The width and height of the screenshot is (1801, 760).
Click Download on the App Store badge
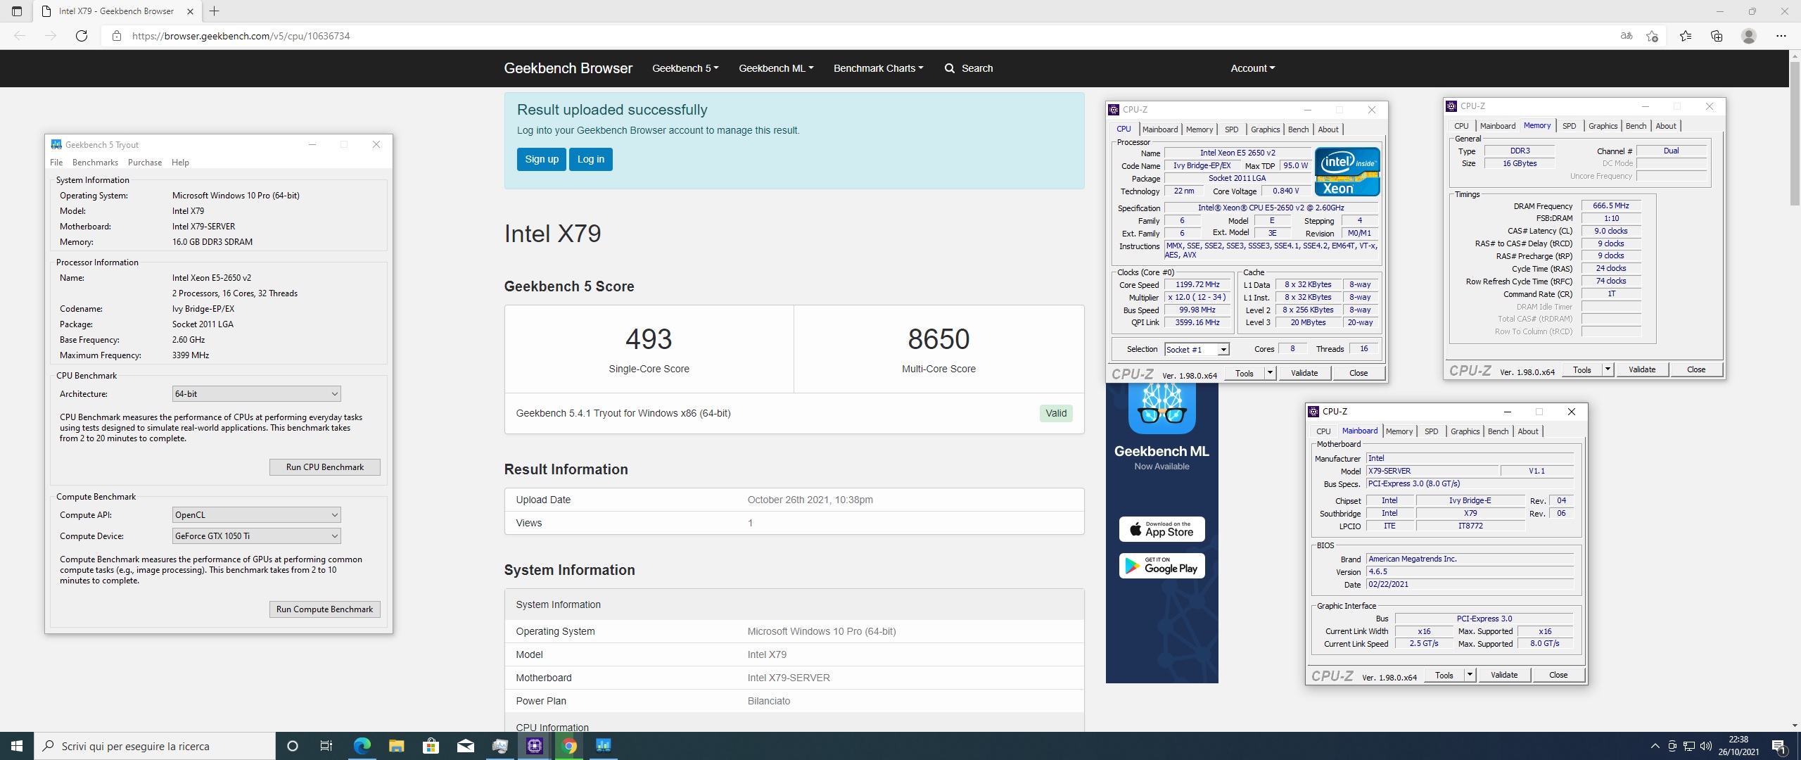click(x=1162, y=529)
